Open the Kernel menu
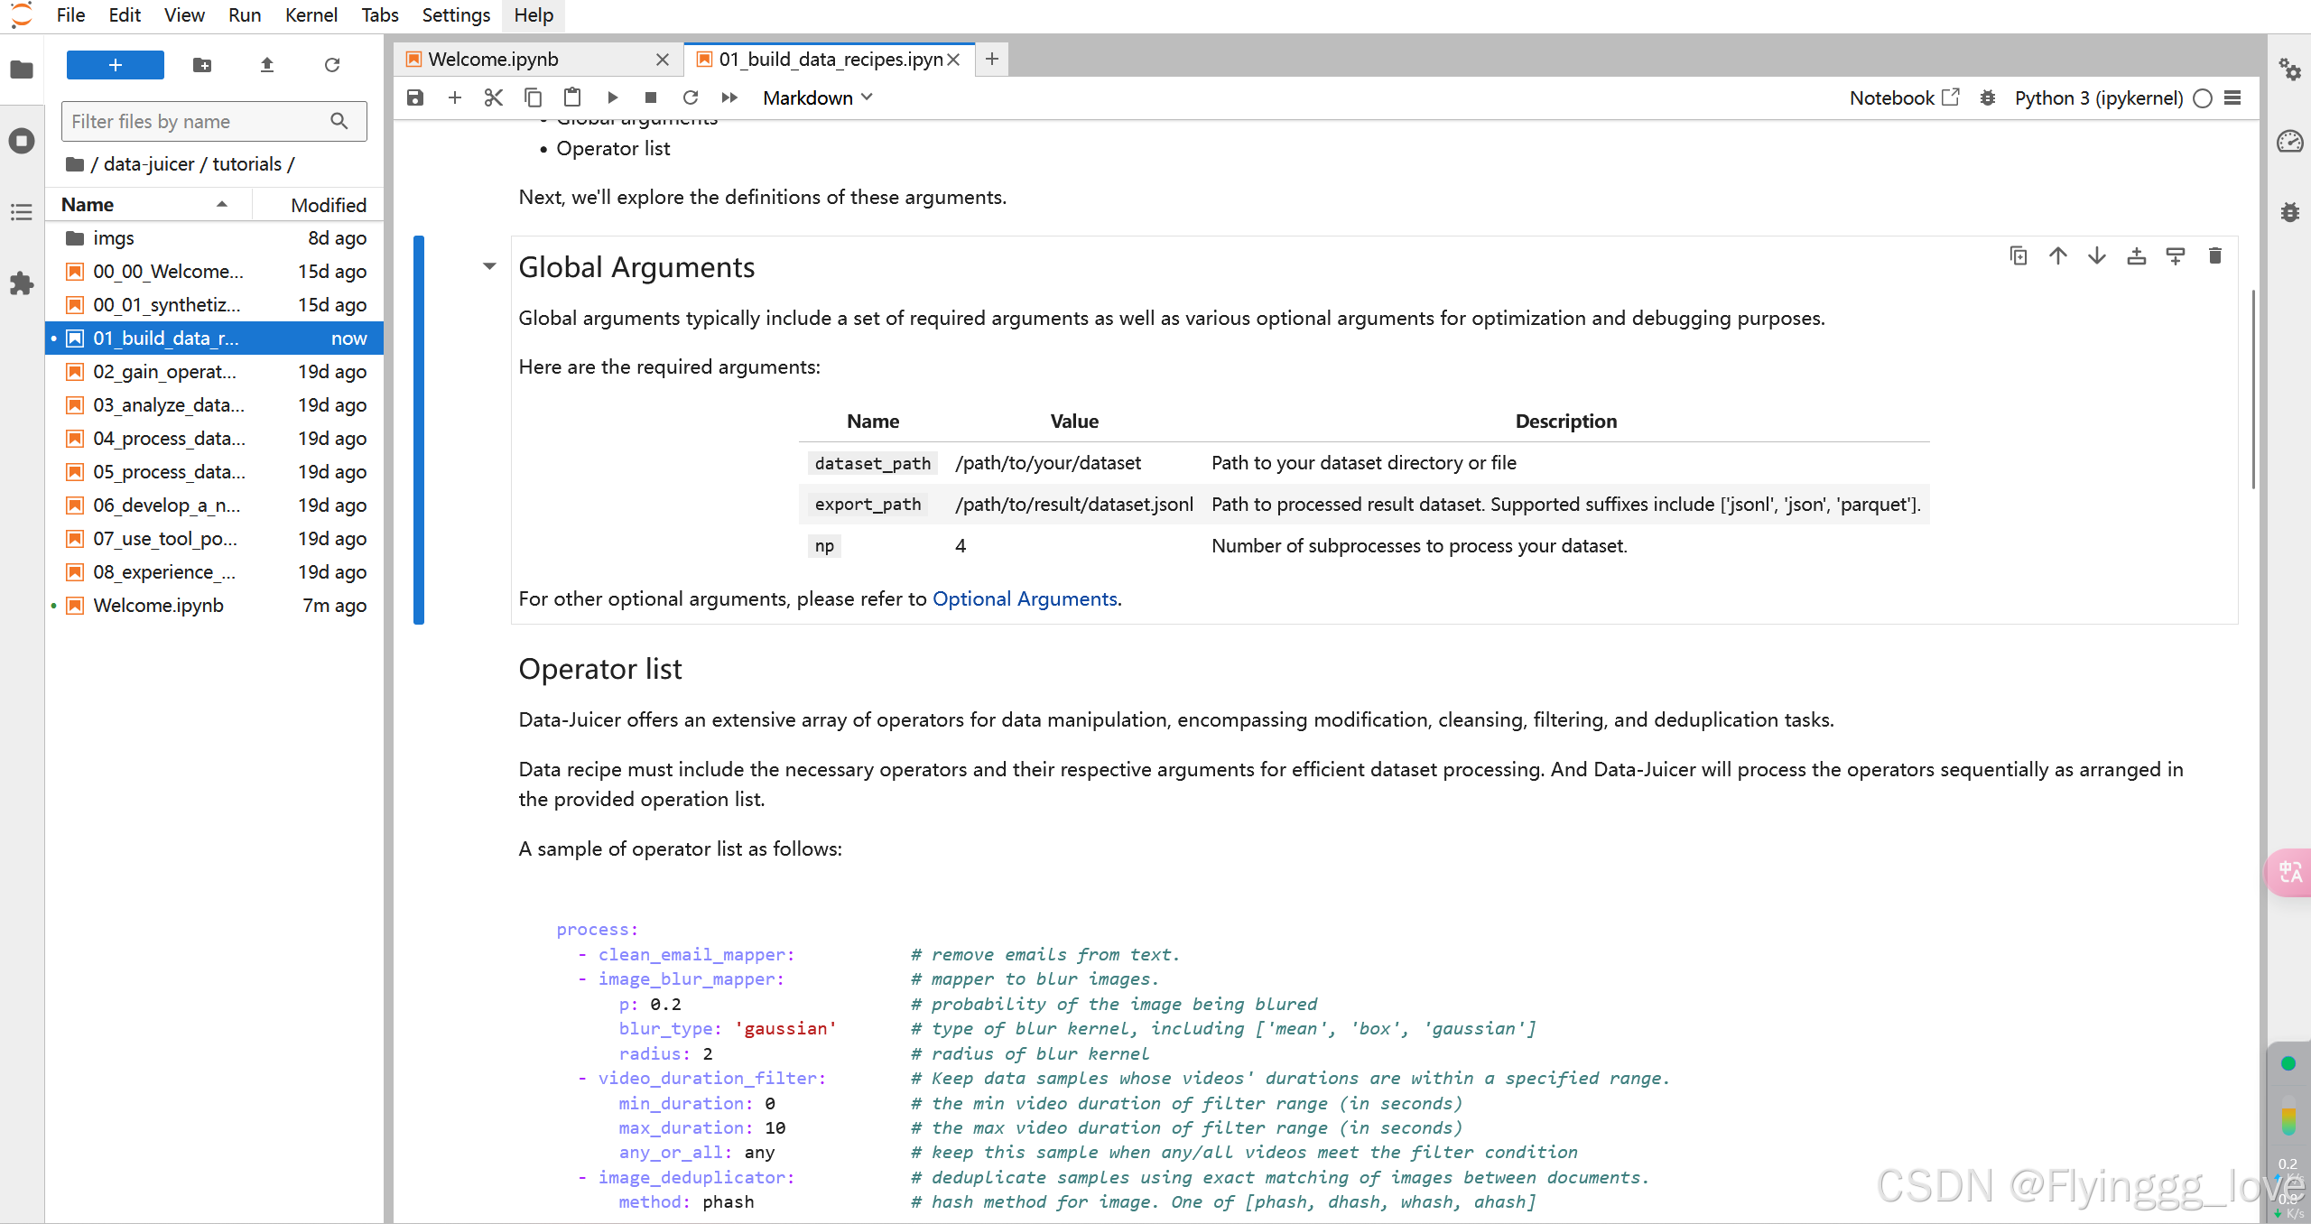Image resolution: width=2311 pixels, height=1224 pixels. tap(311, 15)
